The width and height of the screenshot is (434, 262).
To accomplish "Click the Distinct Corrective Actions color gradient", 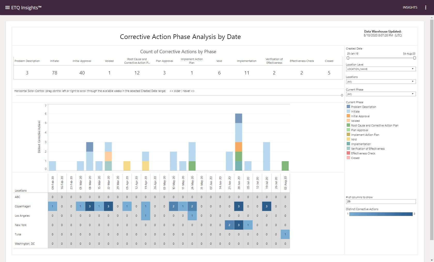I will click(381, 214).
